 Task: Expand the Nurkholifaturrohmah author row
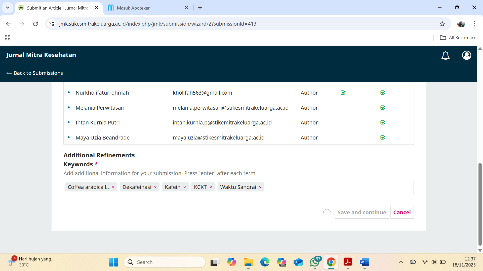pyautogui.click(x=69, y=93)
